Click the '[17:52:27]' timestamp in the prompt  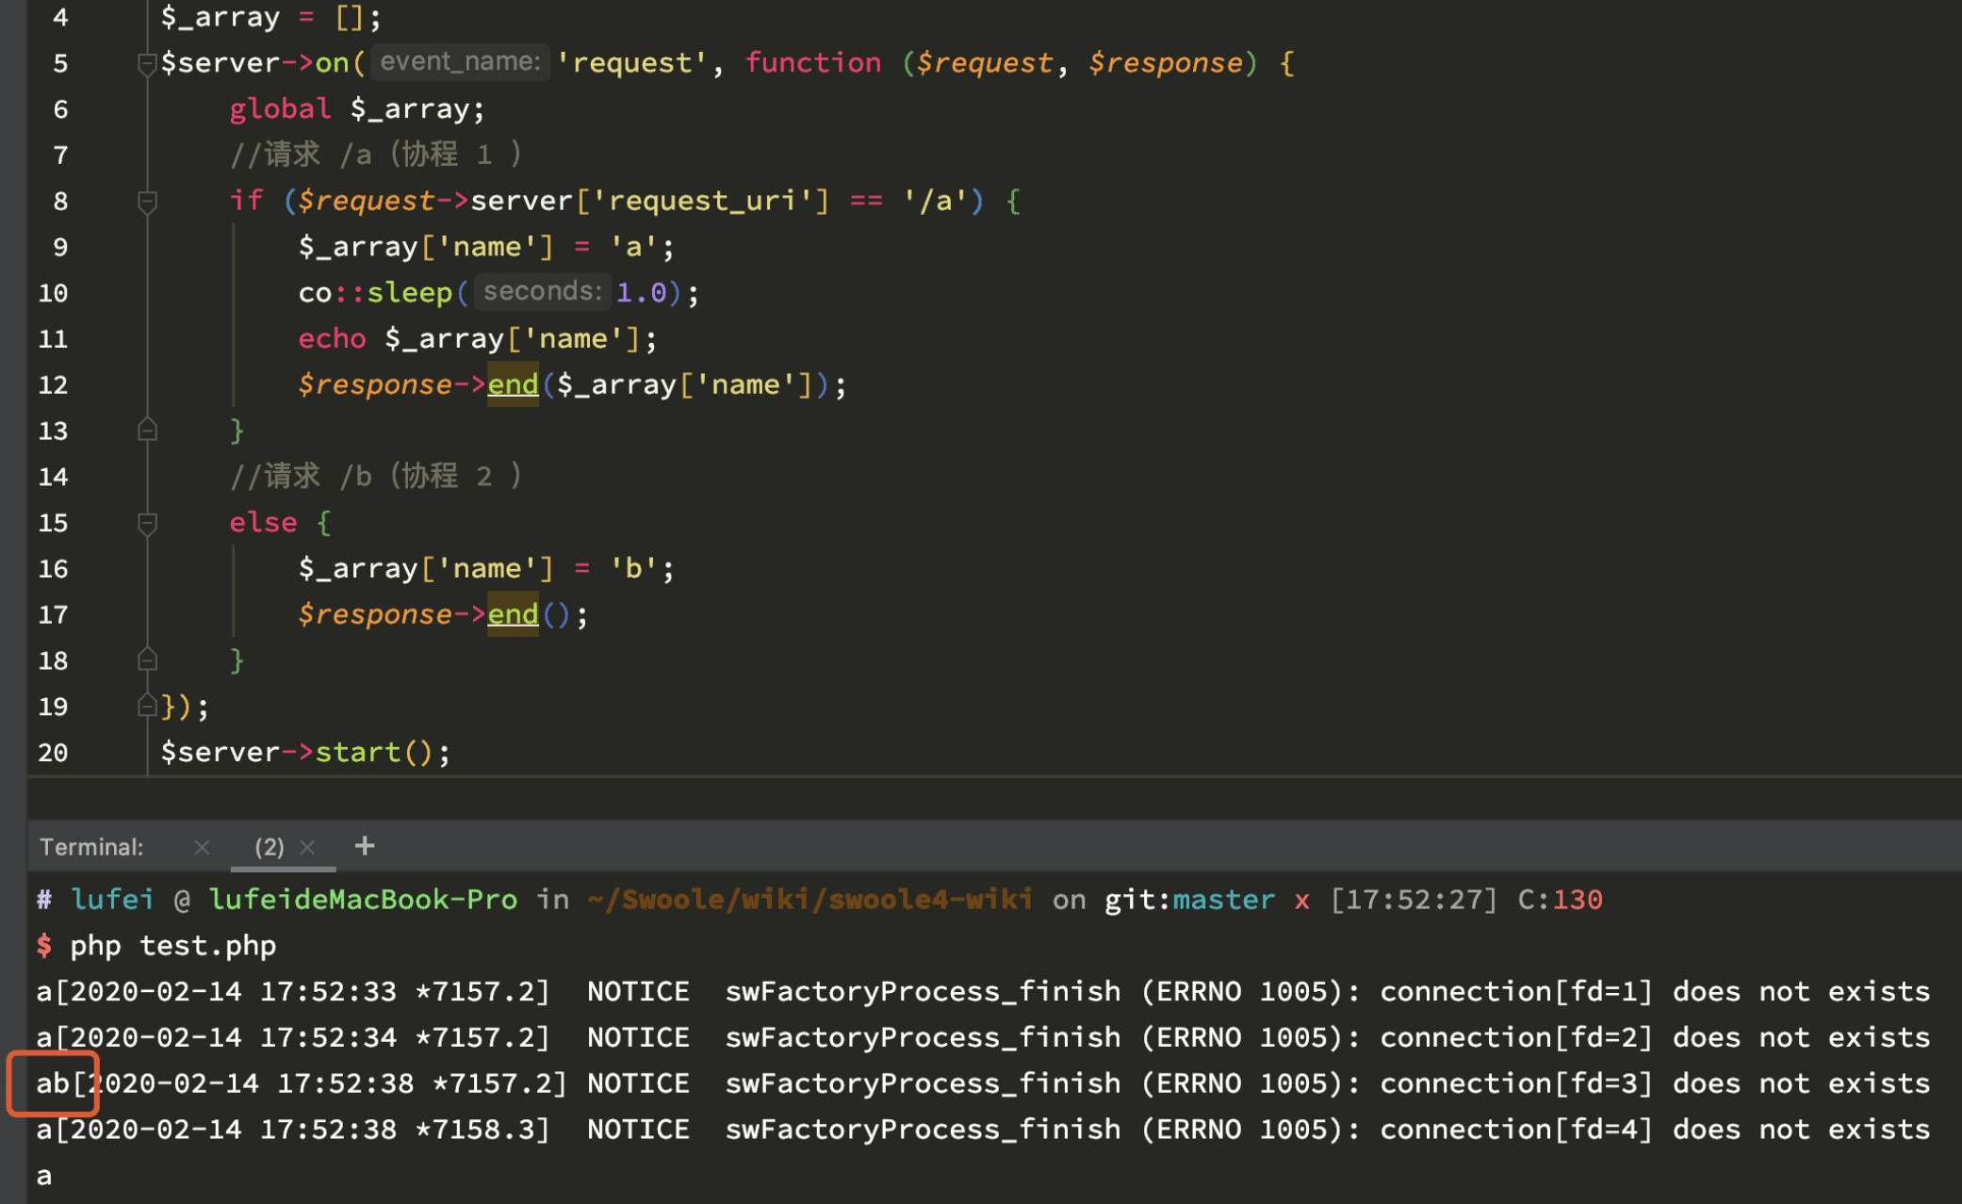coord(1414,900)
